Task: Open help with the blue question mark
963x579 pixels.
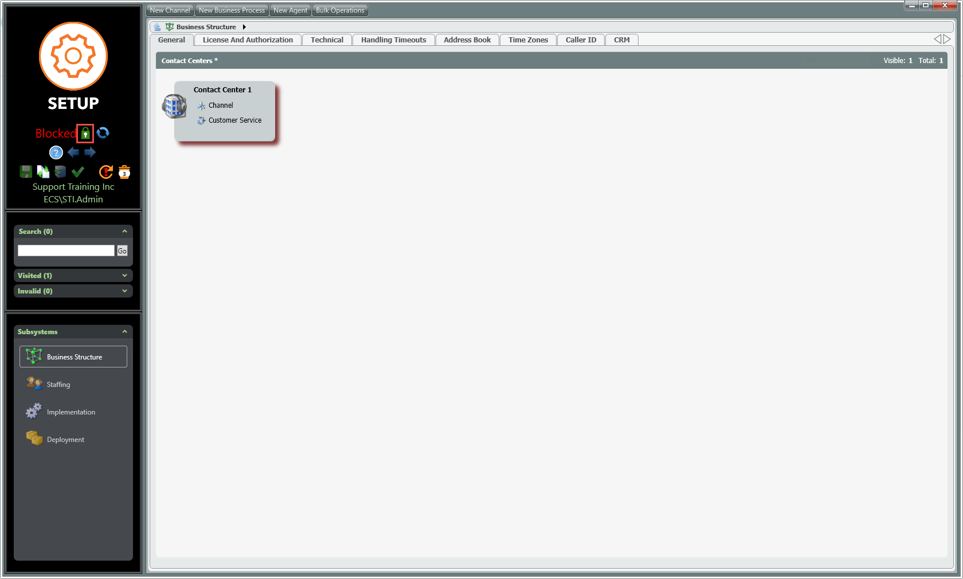Action: click(56, 152)
